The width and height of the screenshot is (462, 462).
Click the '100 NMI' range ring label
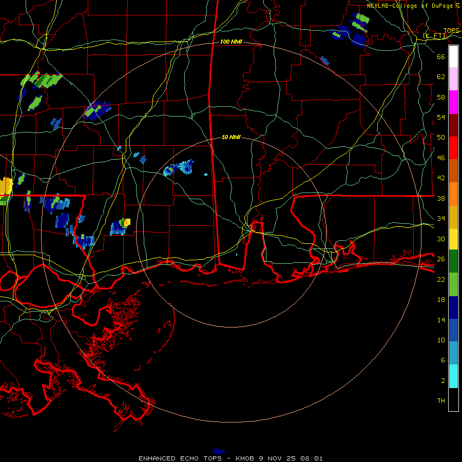[x=232, y=42]
